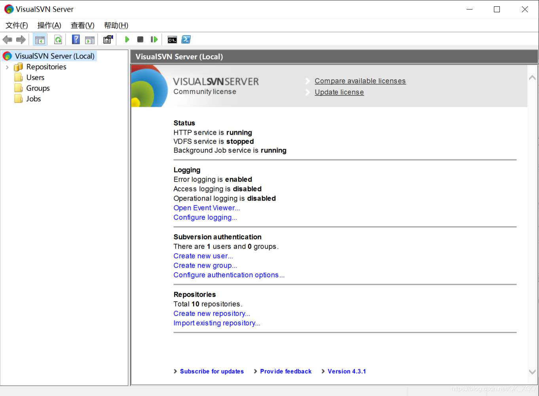Image resolution: width=539 pixels, height=396 pixels.
Task: Click the Forward arrow toolbar icon
Action: 21,40
